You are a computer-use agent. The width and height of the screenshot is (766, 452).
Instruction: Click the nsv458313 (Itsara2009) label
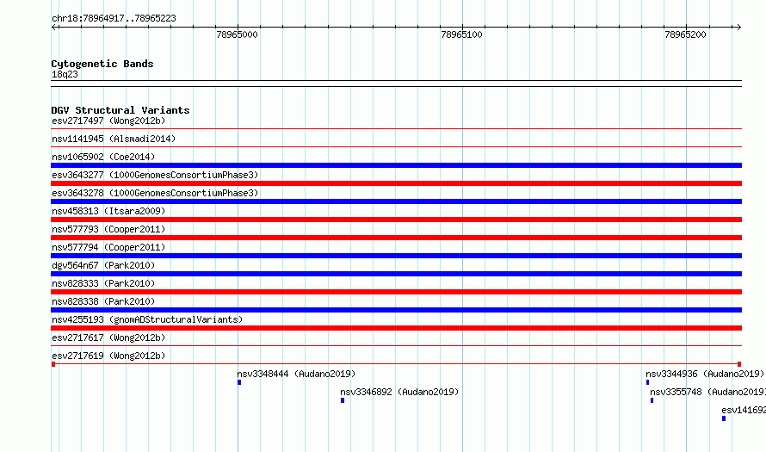tap(108, 211)
